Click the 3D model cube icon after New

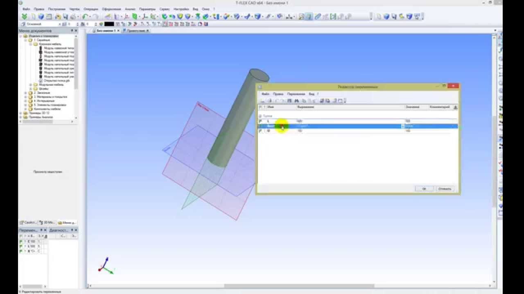41,17
